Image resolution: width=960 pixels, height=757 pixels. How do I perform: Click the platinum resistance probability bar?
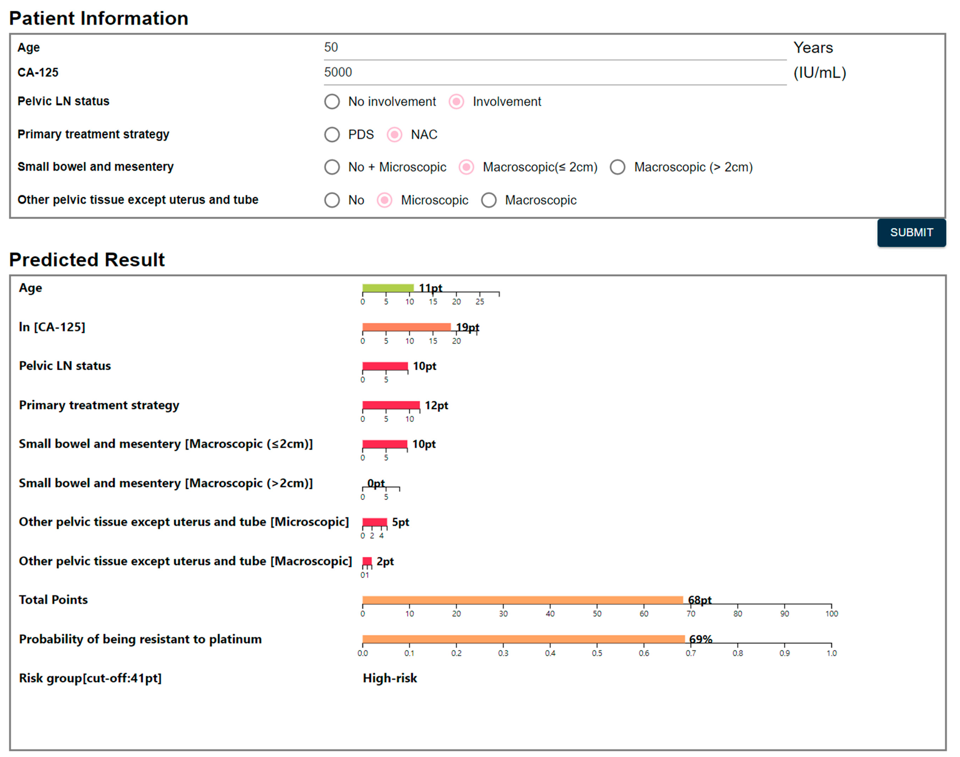pos(523,639)
